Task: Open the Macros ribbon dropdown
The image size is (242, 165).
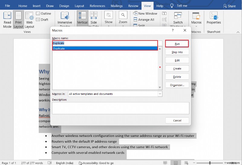Action: [196, 19]
